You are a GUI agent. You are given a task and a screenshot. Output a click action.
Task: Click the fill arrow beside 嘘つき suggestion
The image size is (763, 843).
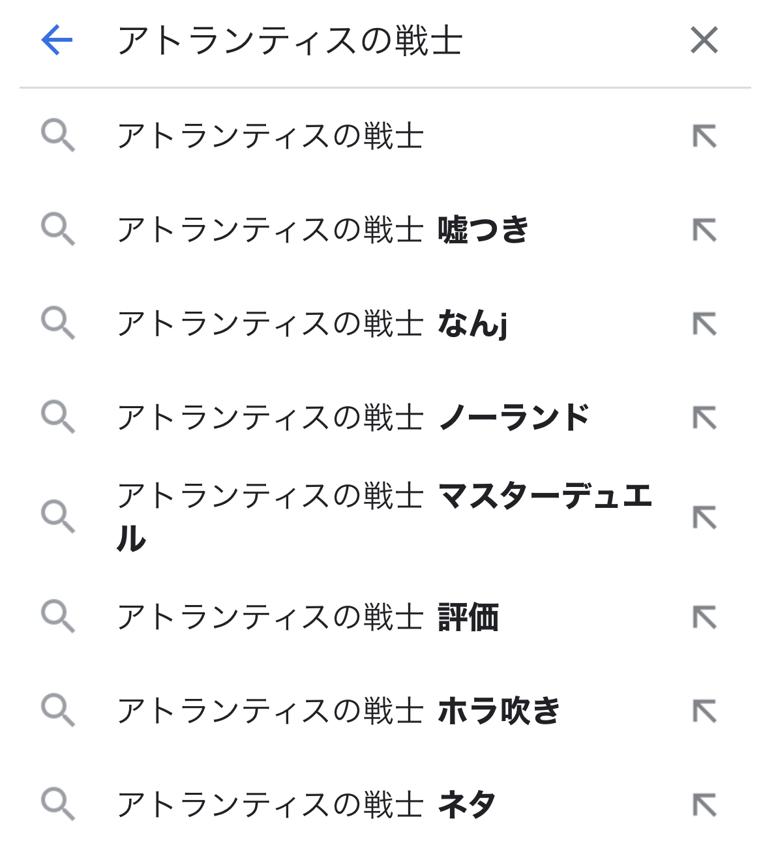(704, 230)
